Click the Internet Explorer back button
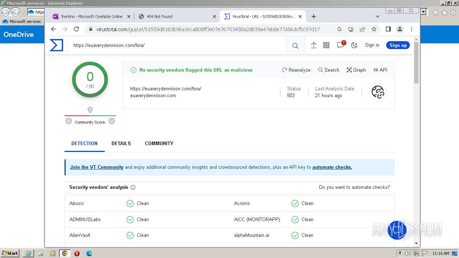The image size is (459, 258). (6, 12)
